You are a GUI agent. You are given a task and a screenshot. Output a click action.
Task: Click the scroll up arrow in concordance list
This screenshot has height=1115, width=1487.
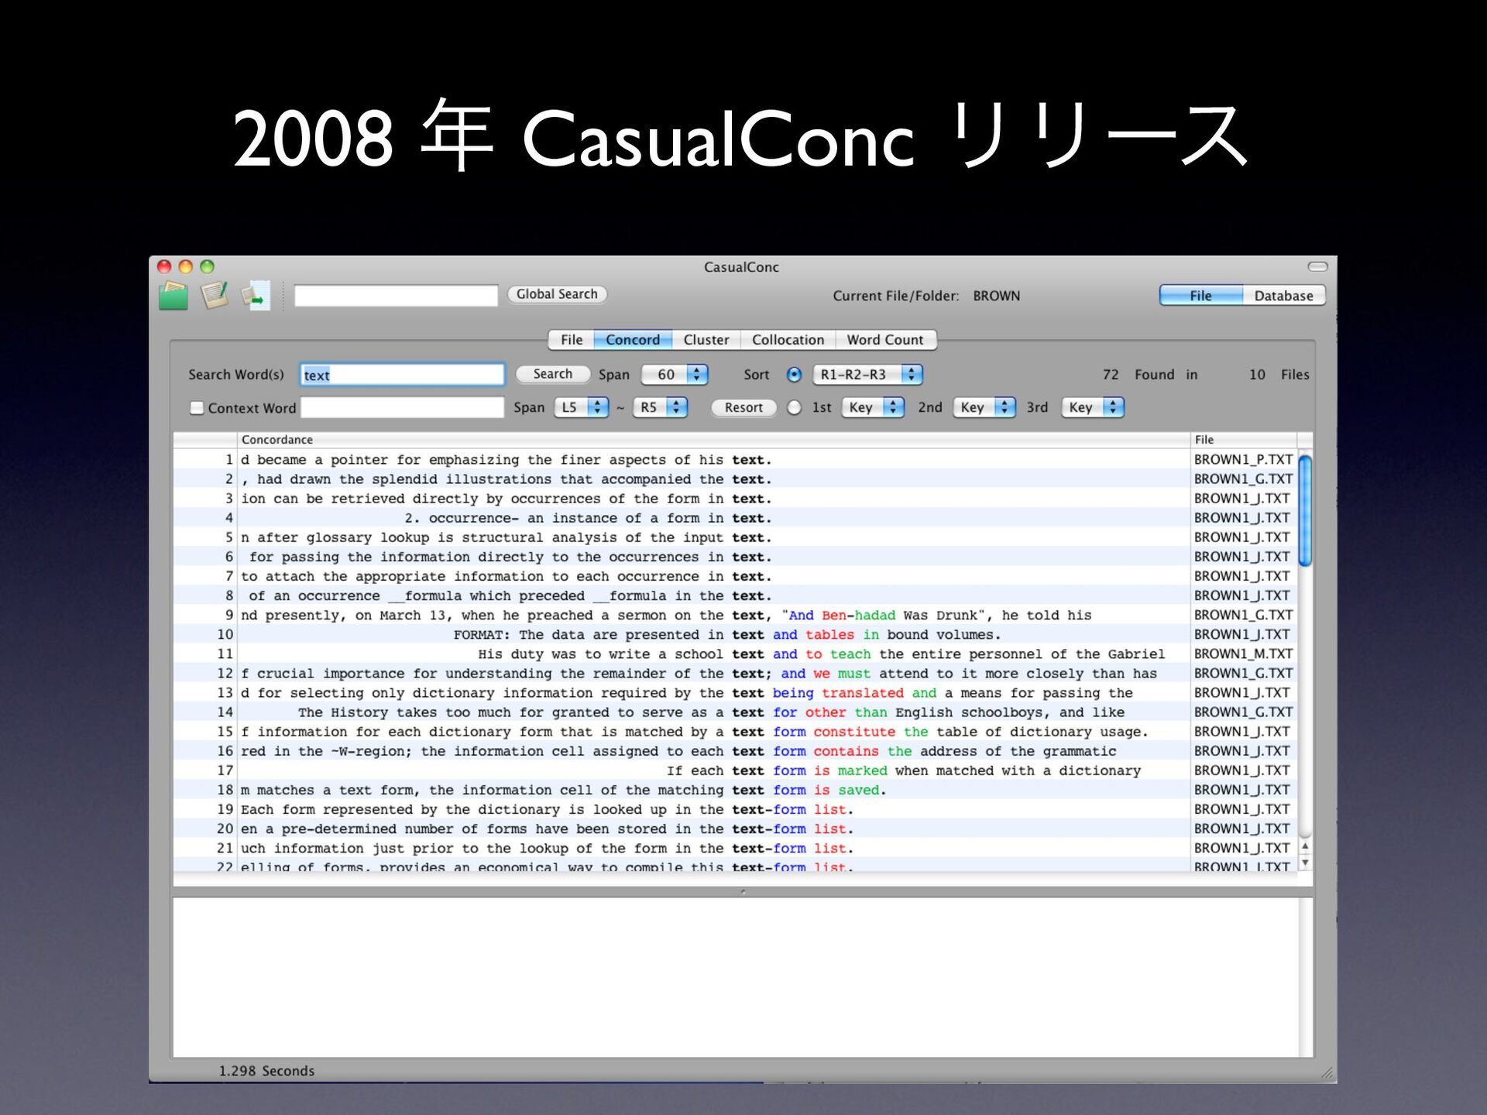click(x=1305, y=847)
